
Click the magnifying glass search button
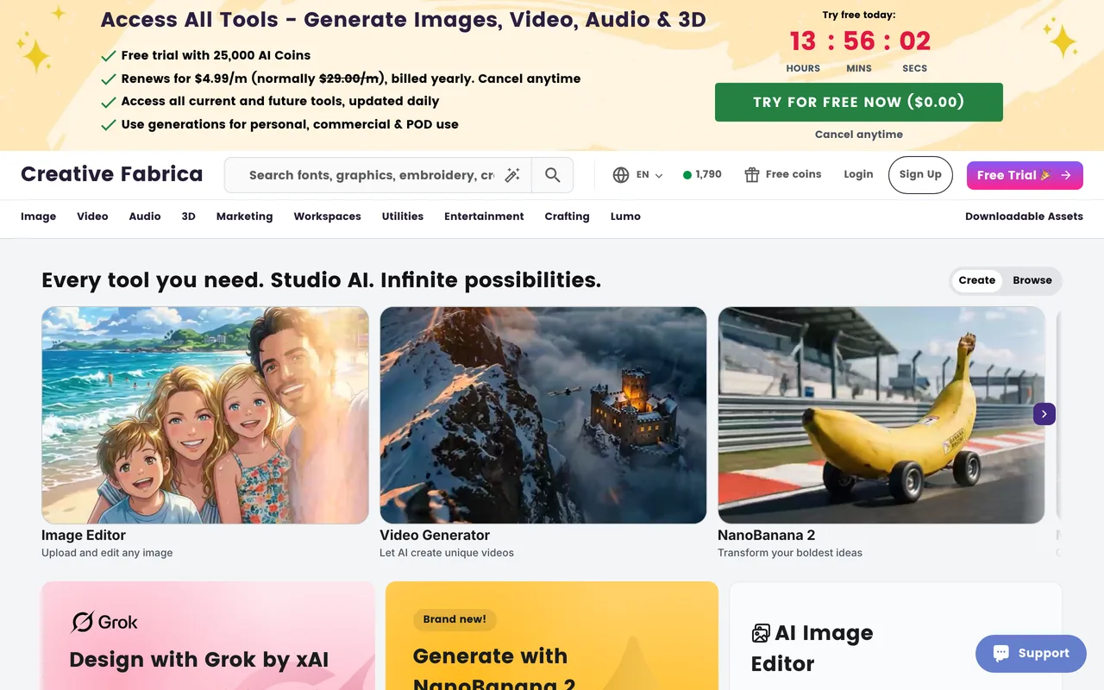[x=553, y=175]
